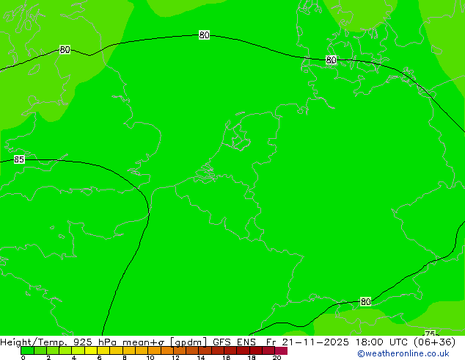
Task: Click the 'Height/Temp. 925 hPa' title text
Action: tap(58, 342)
